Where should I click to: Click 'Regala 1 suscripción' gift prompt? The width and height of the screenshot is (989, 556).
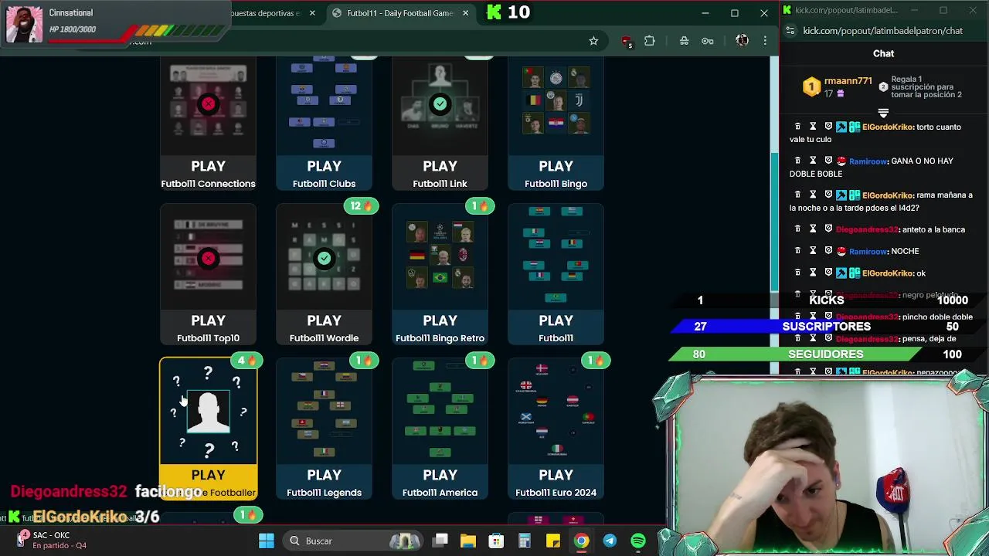pos(926,86)
